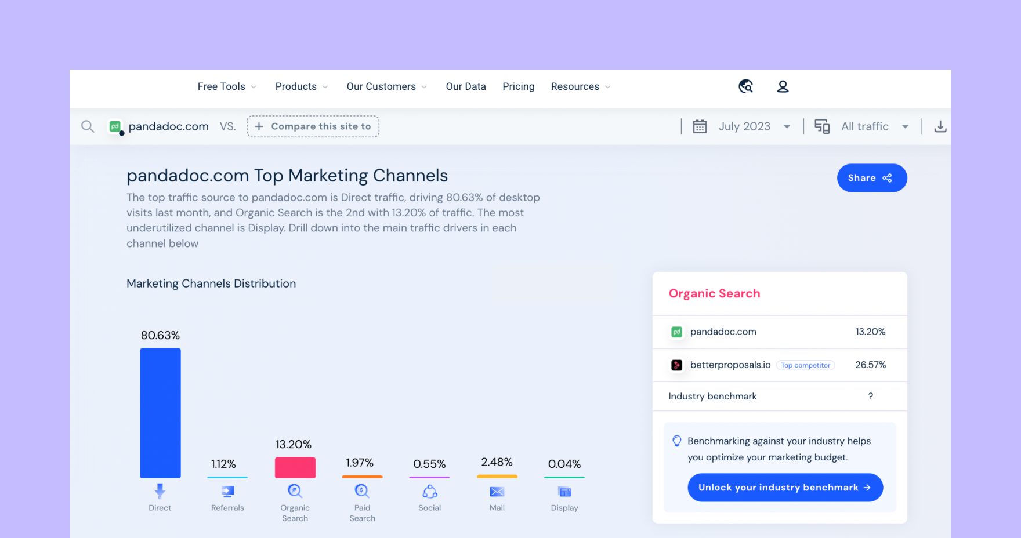Open the All traffic dropdown
Viewport: 1021px width, 538px height.
coord(875,126)
